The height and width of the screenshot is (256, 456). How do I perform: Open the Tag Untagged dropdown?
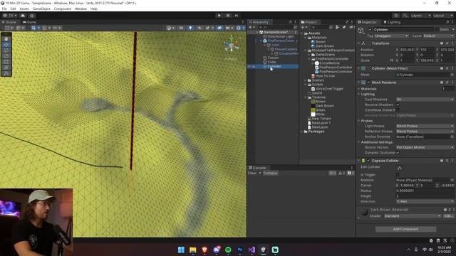pyautogui.click(x=391, y=36)
